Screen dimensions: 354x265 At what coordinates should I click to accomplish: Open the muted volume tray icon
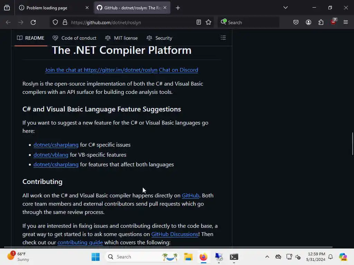click(298, 257)
